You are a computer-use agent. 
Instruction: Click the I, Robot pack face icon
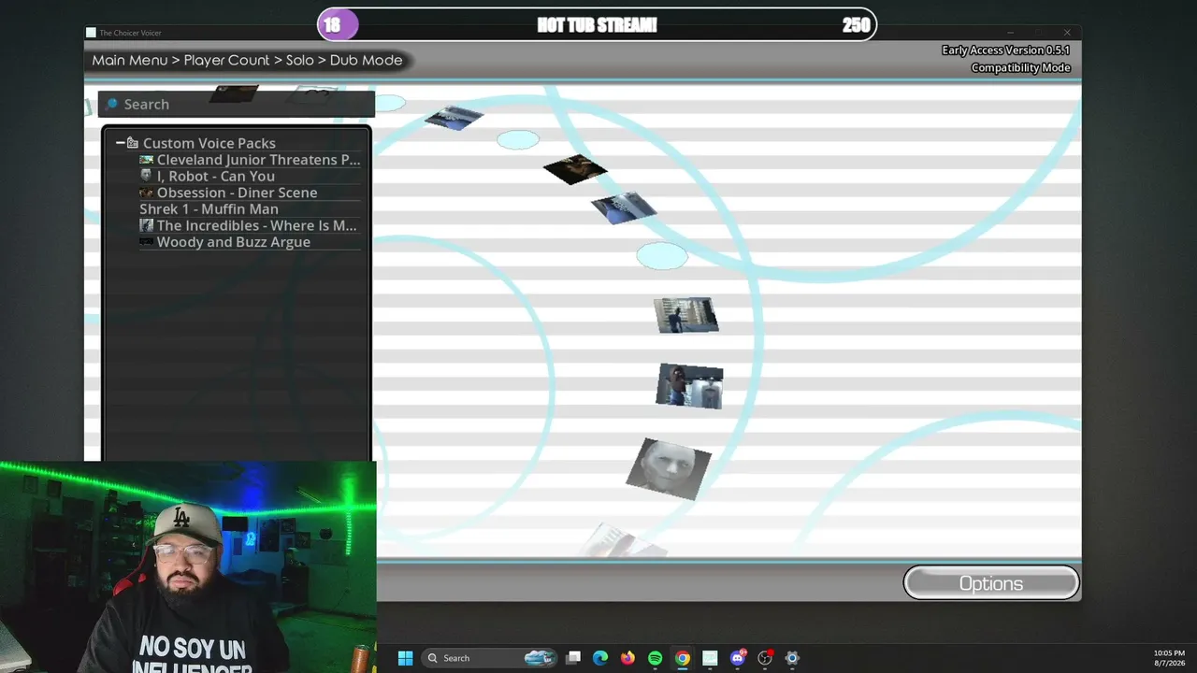point(146,176)
